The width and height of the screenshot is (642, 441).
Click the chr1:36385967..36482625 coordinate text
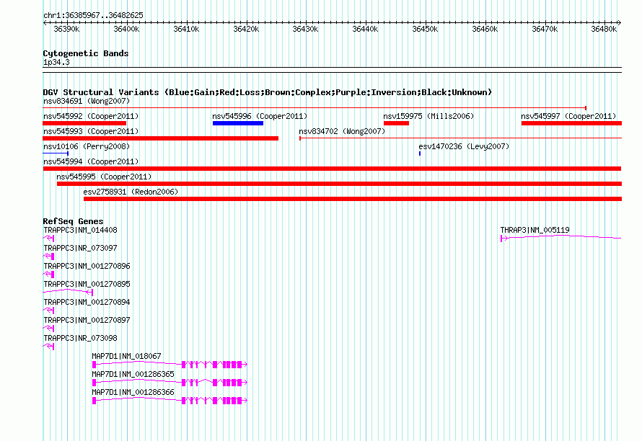[x=93, y=15]
